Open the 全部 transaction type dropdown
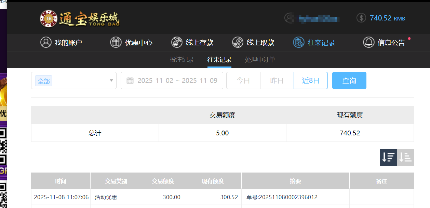Screen dimensions: 430x208 pos(73,80)
